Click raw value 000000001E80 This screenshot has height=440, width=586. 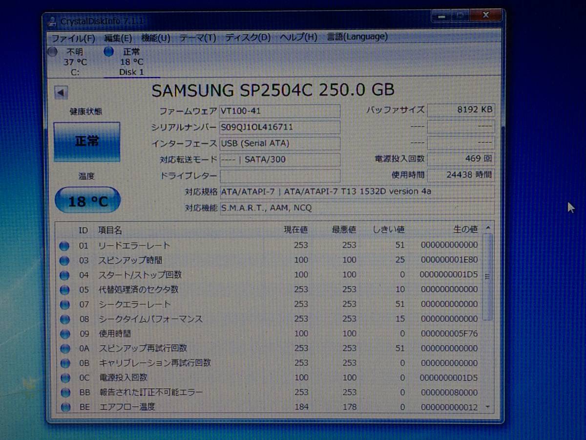[449, 260]
